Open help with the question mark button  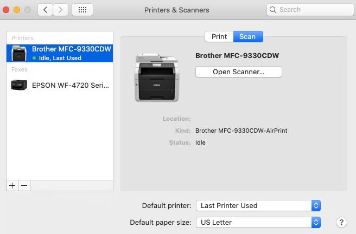click(341, 223)
